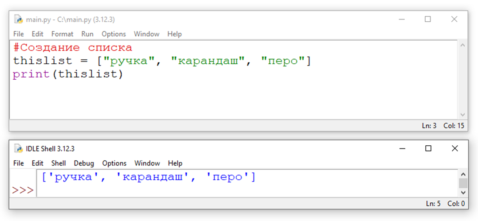This screenshot has width=478, height=221.
Task: Open the Help menu in main.py editor
Action: pyautogui.click(x=175, y=34)
